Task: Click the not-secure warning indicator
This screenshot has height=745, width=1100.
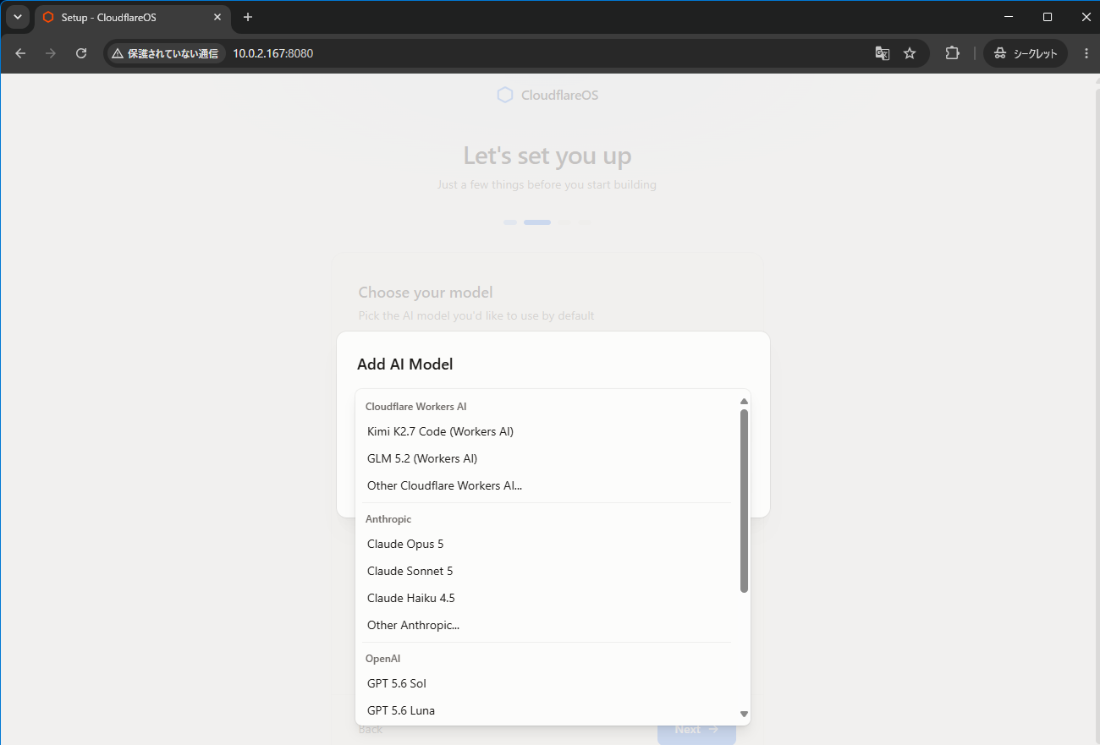Action: click(x=166, y=53)
